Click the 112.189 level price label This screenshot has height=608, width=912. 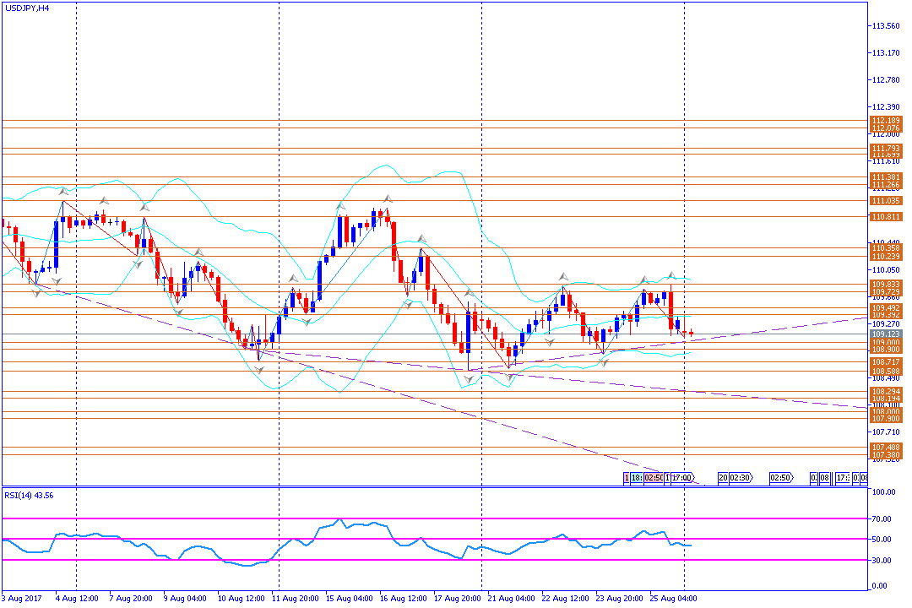886,121
